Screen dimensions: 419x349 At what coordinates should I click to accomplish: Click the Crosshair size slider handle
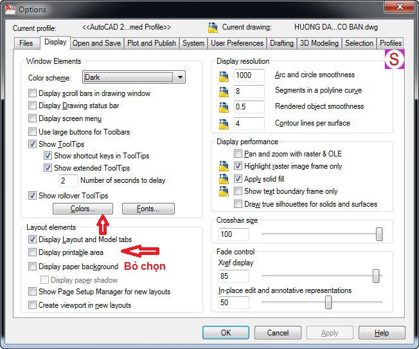click(x=379, y=234)
